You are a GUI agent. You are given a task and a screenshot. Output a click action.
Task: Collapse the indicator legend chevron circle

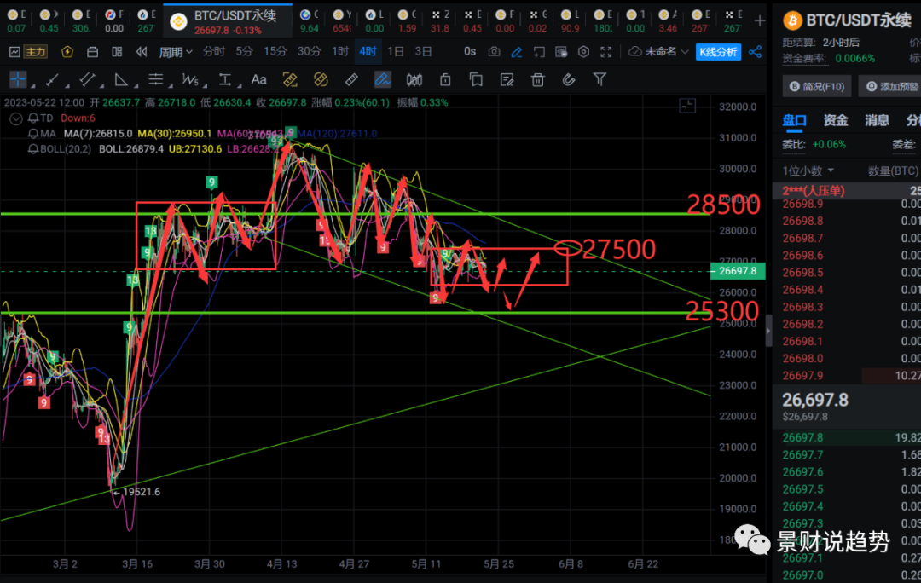16,118
